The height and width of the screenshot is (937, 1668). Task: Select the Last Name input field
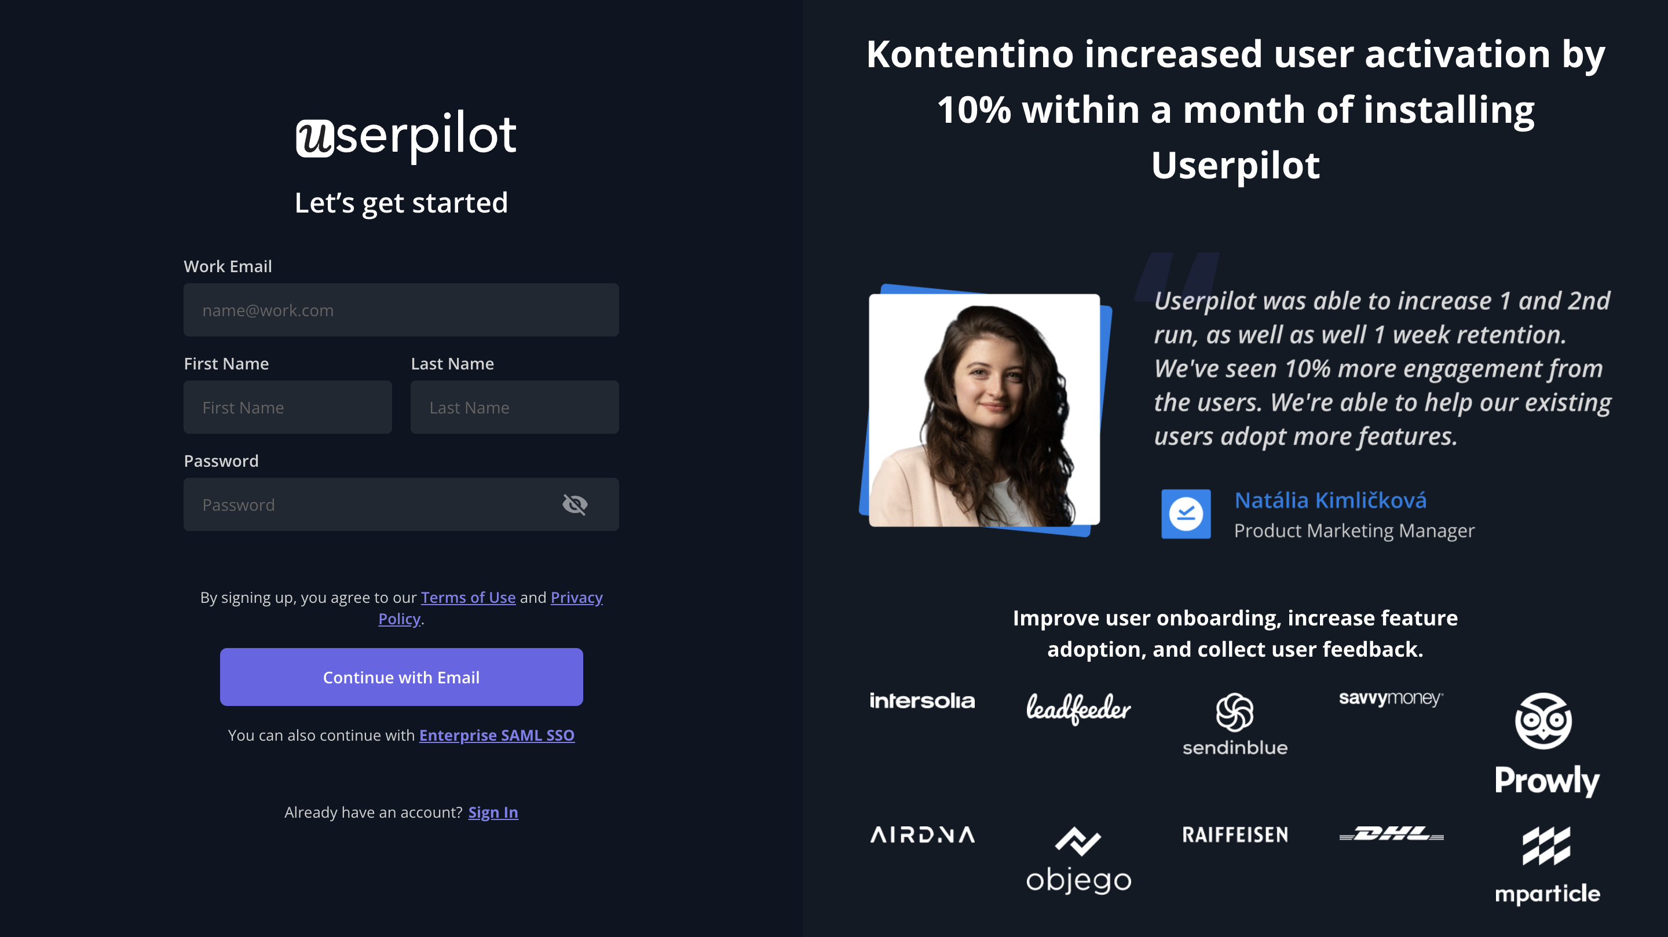click(514, 407)
